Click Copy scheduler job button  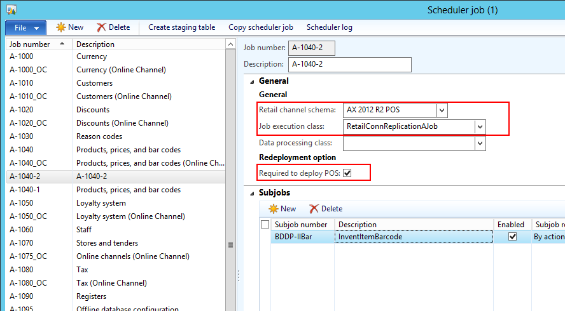click(260, 27)
